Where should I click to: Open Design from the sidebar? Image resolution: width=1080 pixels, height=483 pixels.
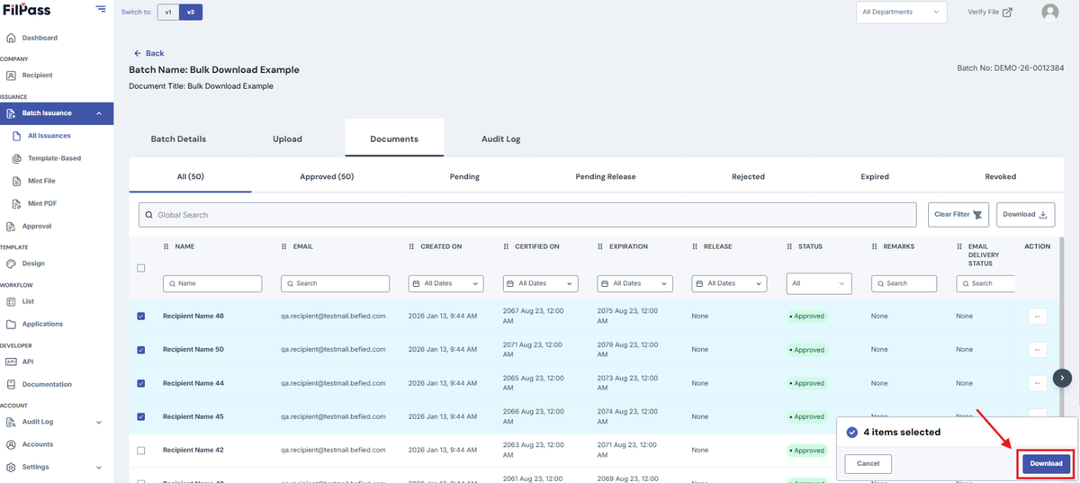pyautogui.click(x=33, y=264)
